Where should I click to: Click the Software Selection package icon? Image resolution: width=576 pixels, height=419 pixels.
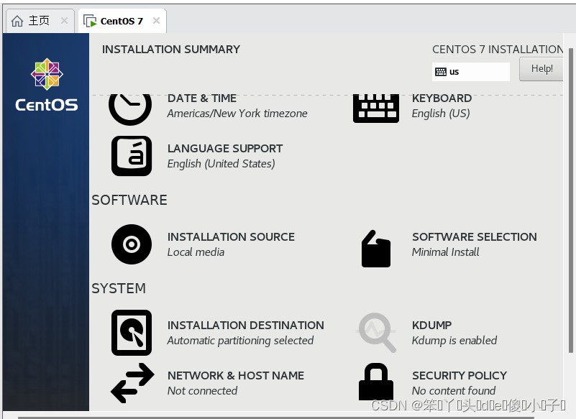coord(376,249)
